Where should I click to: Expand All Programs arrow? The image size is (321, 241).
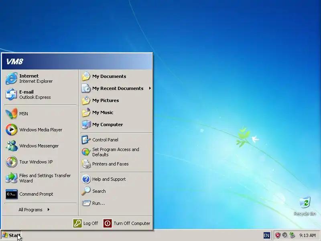(x=48, y=209)
